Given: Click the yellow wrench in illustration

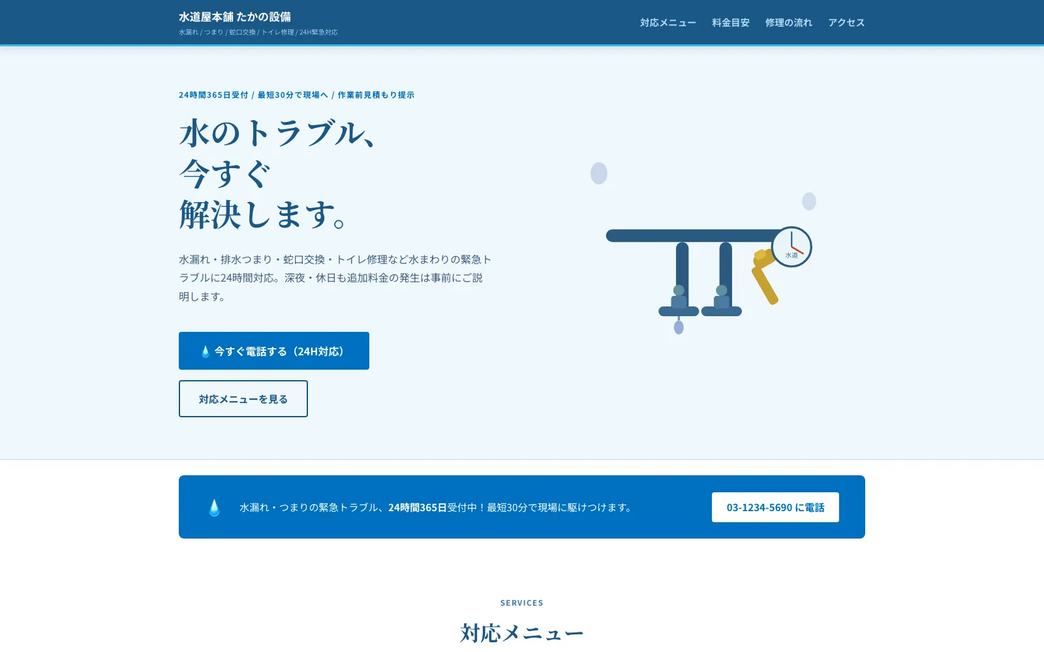Looking at the screenshot, I should pyautogui.click(x=765, y=276).
